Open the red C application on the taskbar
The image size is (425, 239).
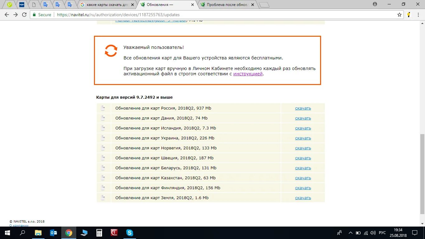click(114, 233)
